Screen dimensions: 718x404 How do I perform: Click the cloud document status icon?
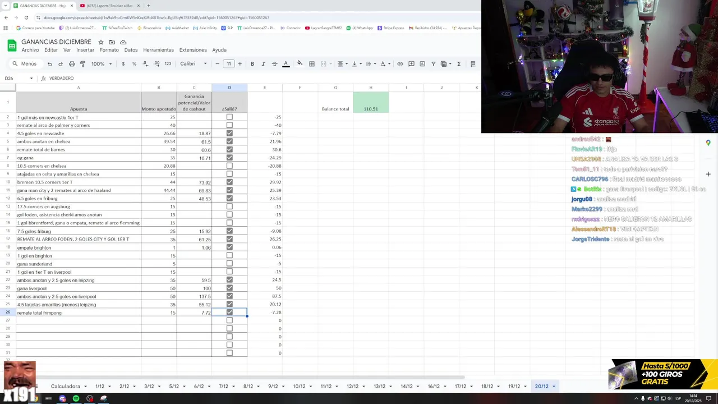[123, 42]
